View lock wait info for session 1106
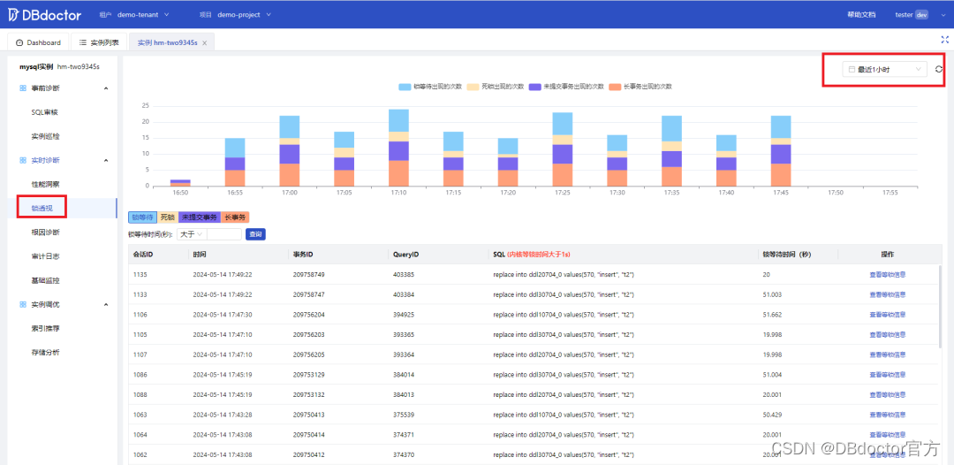 click(x=888, y=315)
